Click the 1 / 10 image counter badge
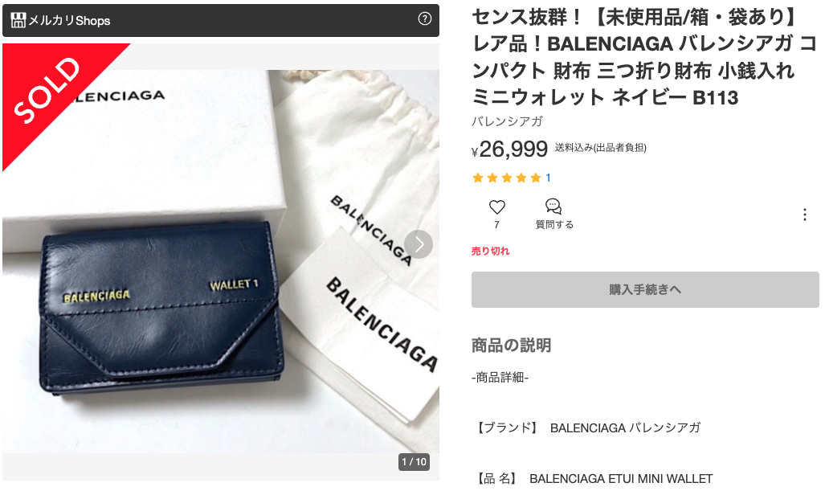 pyautogui.click(x=414, y=462)
